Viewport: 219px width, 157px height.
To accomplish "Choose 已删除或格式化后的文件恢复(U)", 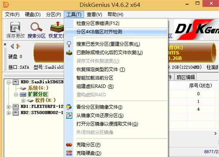I will click(116, 53).
